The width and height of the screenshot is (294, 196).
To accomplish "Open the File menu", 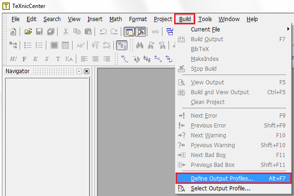I will [15, 19].
